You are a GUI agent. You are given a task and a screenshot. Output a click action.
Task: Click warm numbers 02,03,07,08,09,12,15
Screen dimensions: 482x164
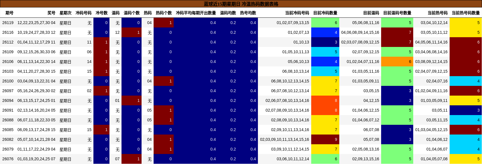coord(360,42)
